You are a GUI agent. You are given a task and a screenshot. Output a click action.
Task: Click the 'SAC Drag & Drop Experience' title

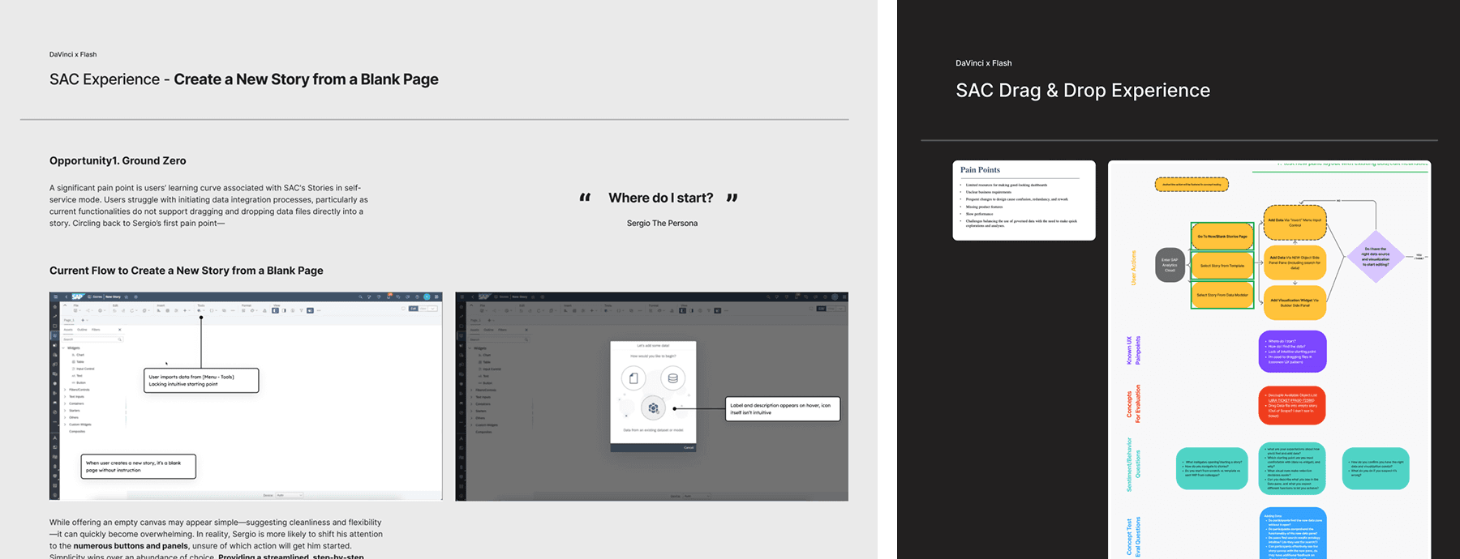tap(1083, 90)
